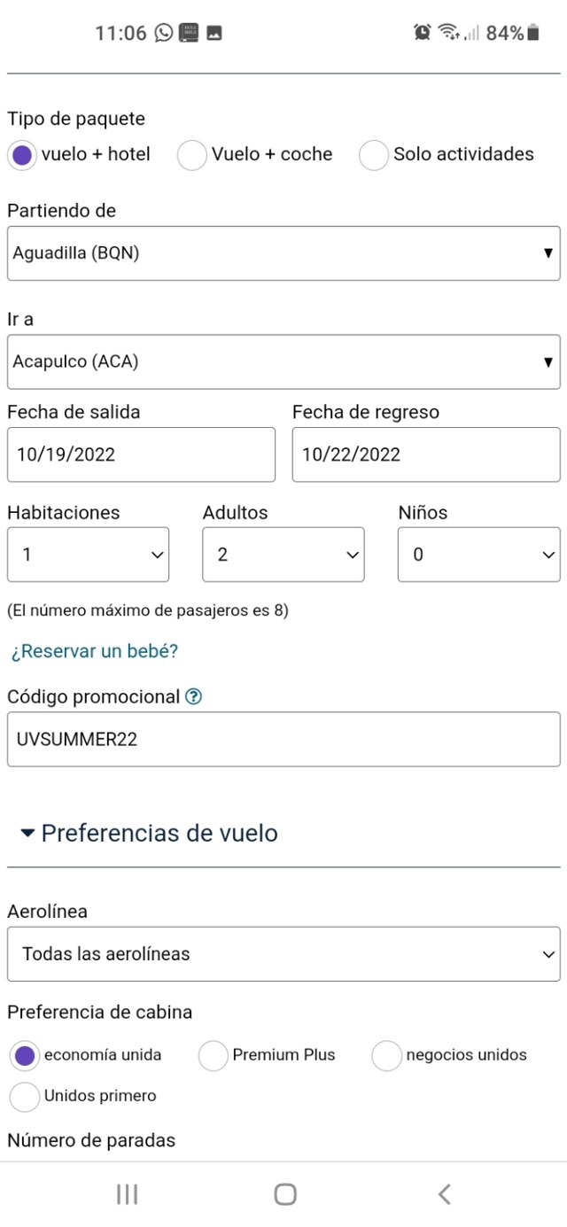Select the "Vuelo + coche" package type
This screenshot has width=567, height=1227.
coord(192,155)
